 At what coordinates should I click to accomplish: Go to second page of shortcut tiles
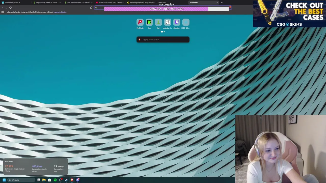click(164, 32)
